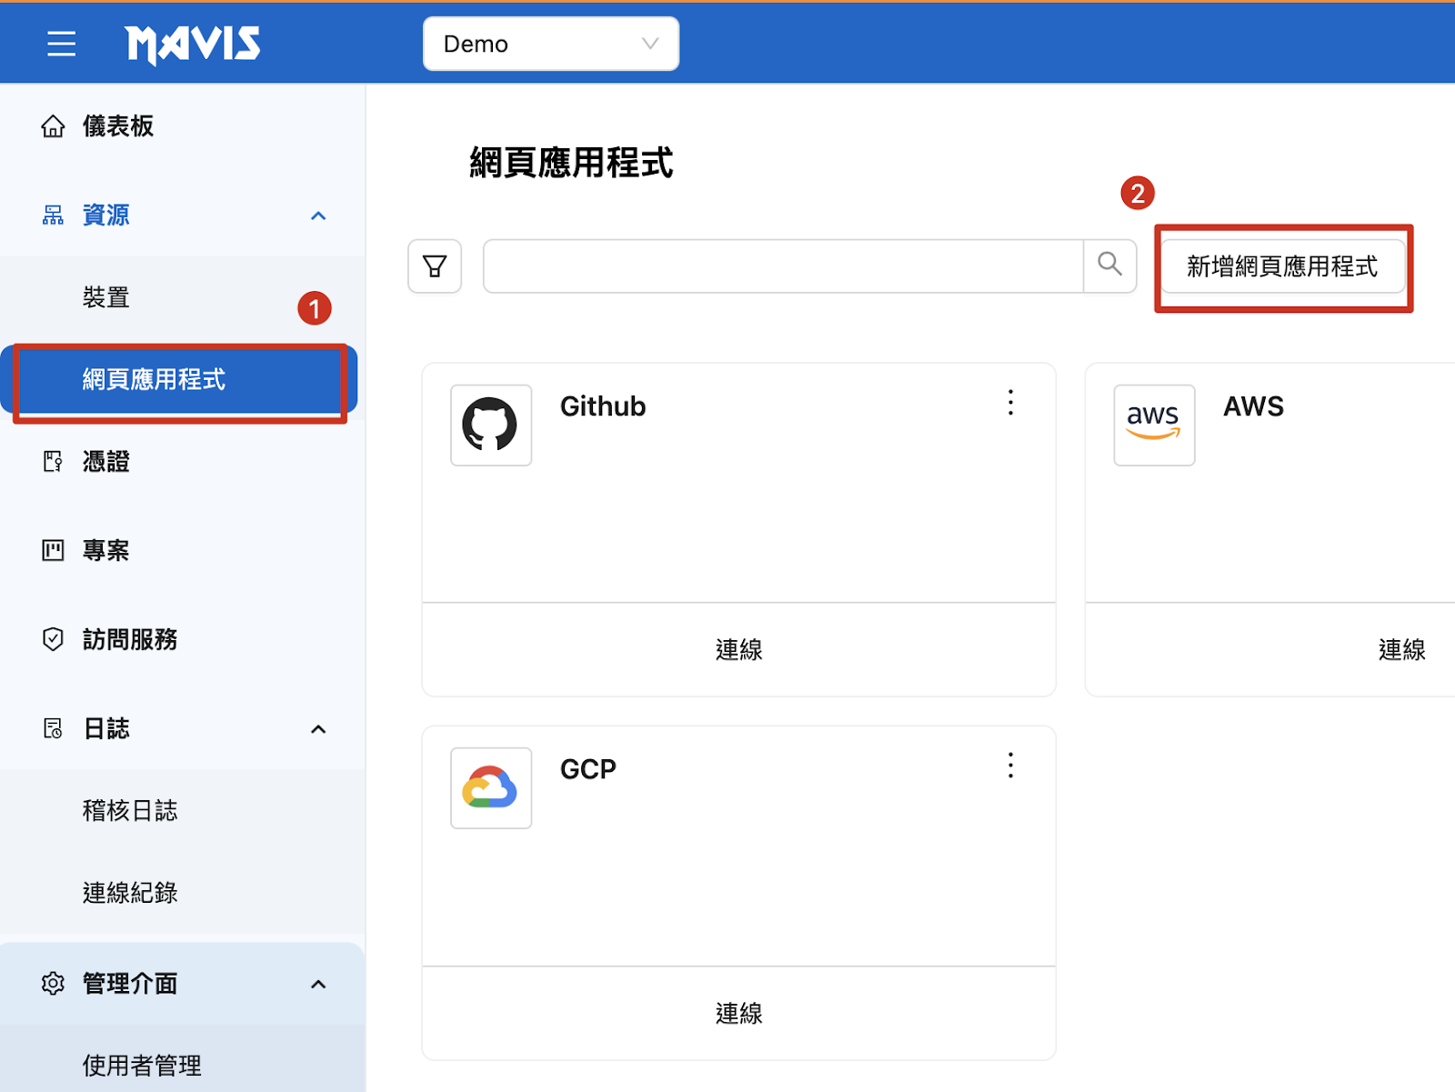Collapse the 資源 sidebar section
Screen dimensions: 1455x1092
coord(318,215)
